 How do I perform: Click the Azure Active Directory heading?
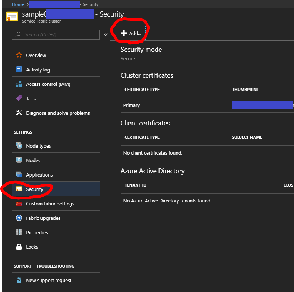tap(153, 171)
